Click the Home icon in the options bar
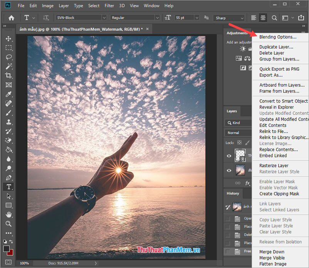The width and height of the screenshot is (309, 268). (x=11, y=18)
